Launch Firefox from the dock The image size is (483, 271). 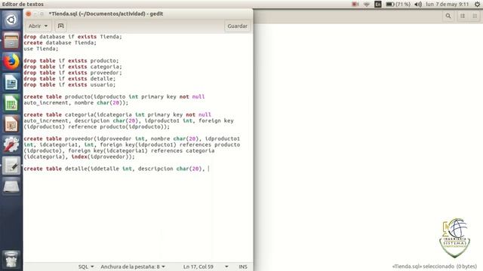click(11, 62)
